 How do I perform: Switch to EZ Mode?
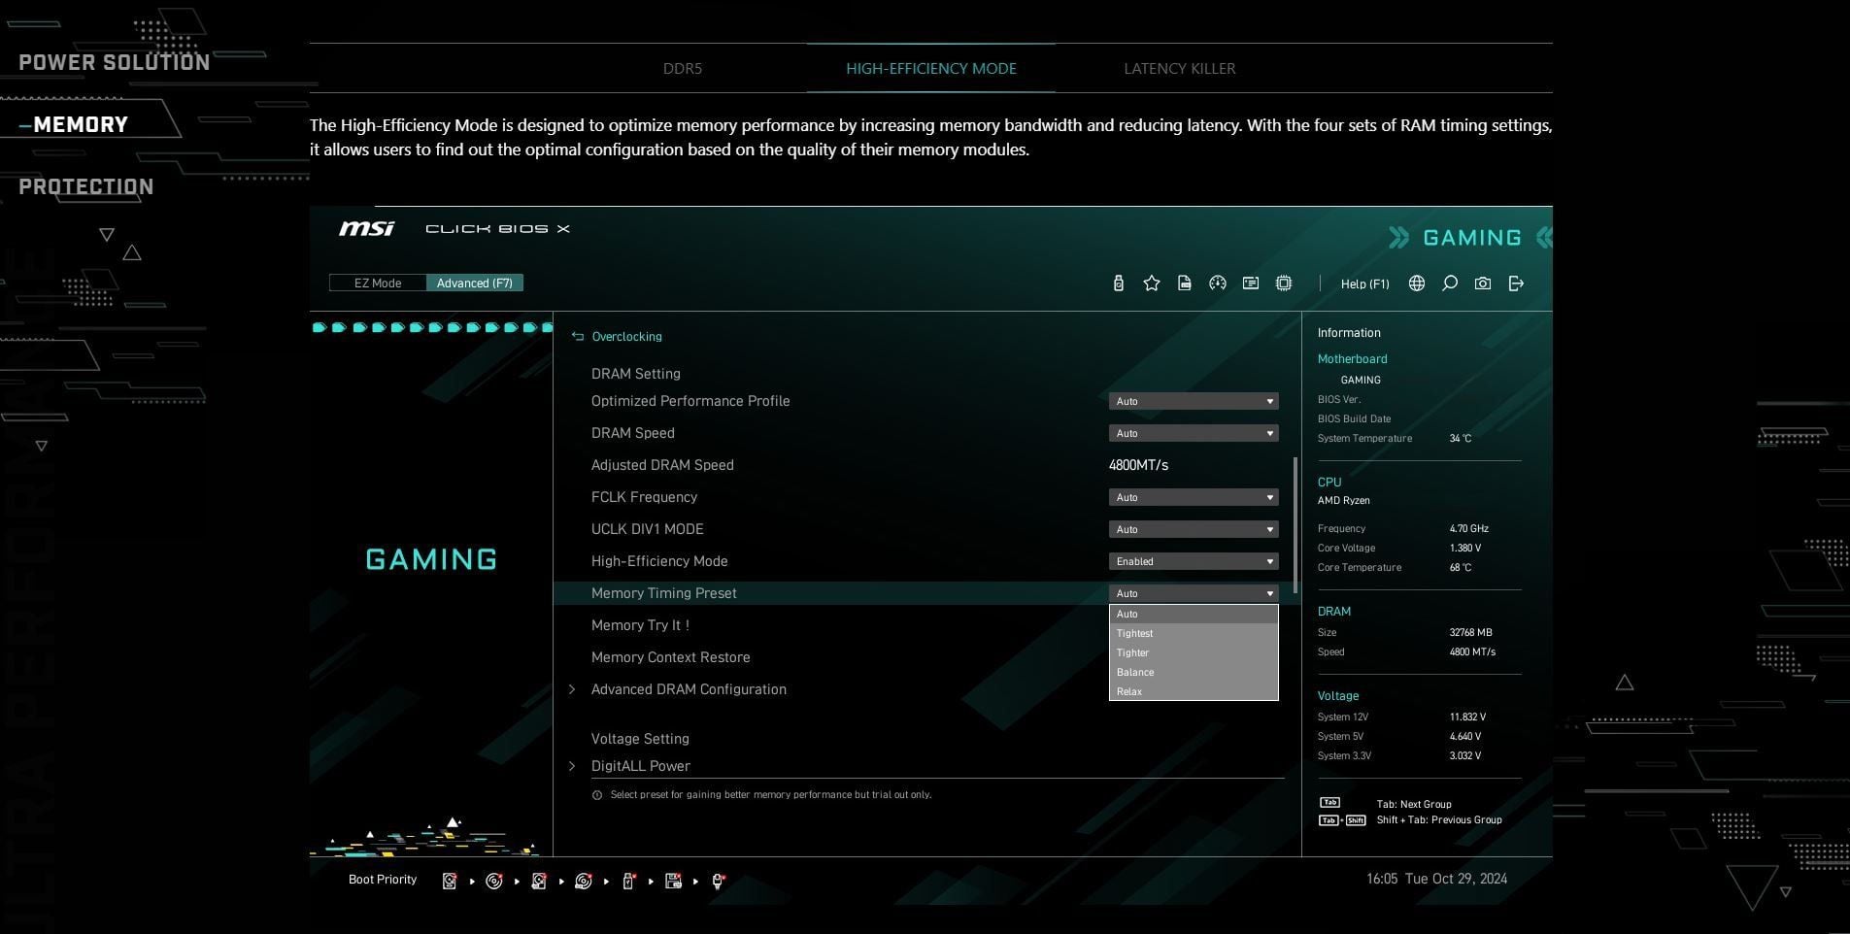(x=378, y=284)
